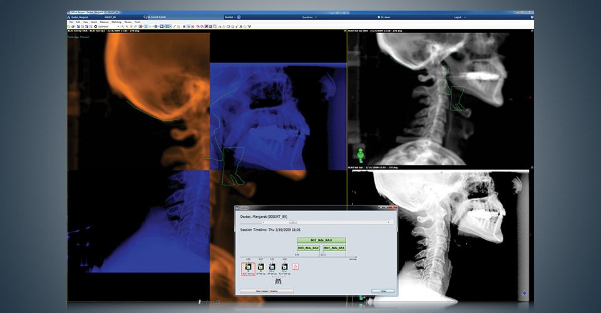
Task: Select the first AP Set Up image icon
Action: 260,267
